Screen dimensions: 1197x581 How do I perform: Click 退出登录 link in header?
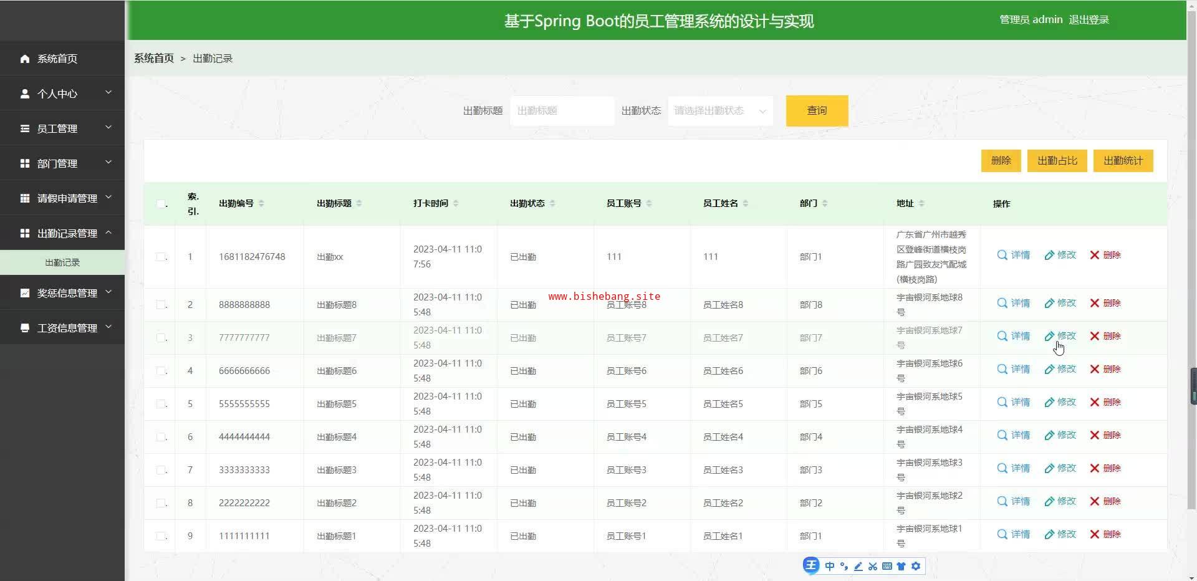click(1089, 20)
